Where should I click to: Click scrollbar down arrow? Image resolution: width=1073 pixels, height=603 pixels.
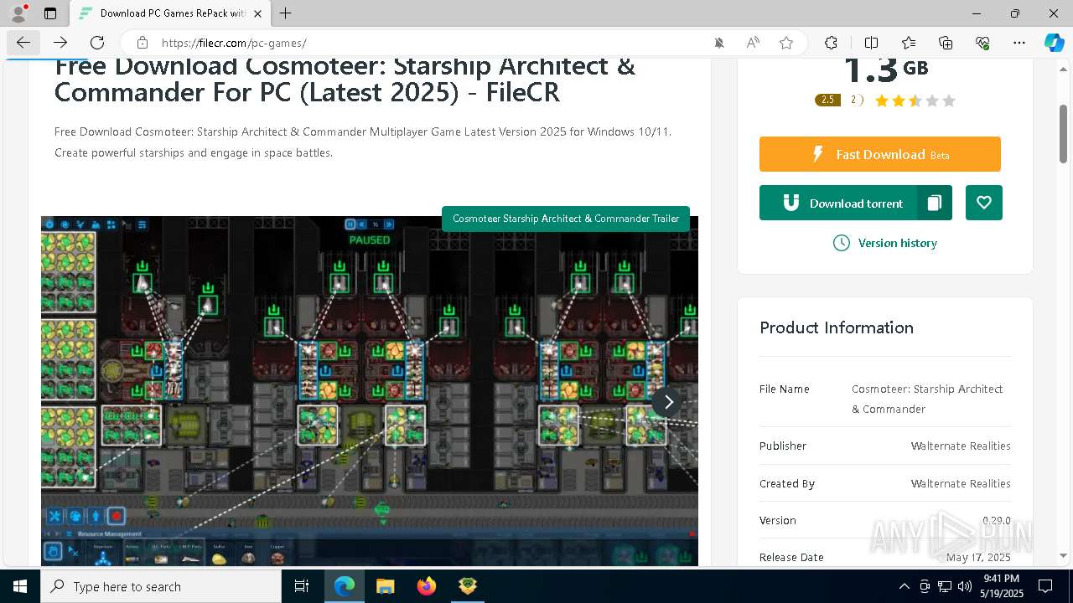click(1063, 556)
